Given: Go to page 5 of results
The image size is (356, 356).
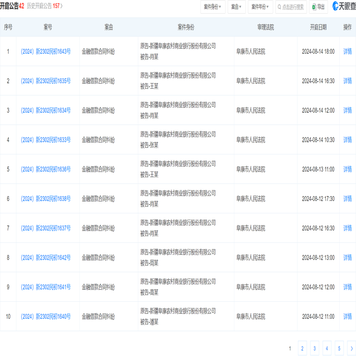Looking at the screenshot, I should 339,348.
